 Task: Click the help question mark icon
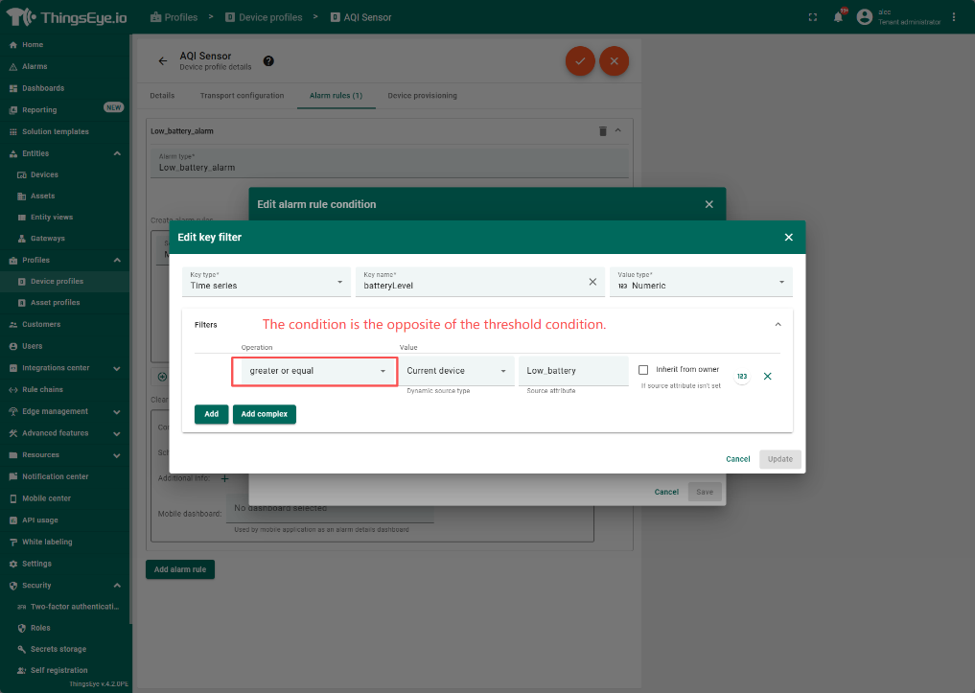click(x=268, y=60)
